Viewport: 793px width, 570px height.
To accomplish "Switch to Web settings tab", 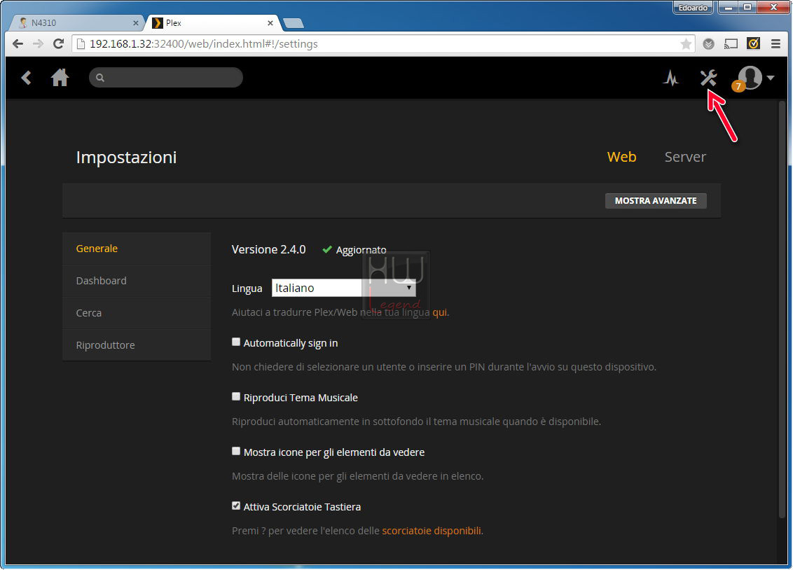I will 621,157.
